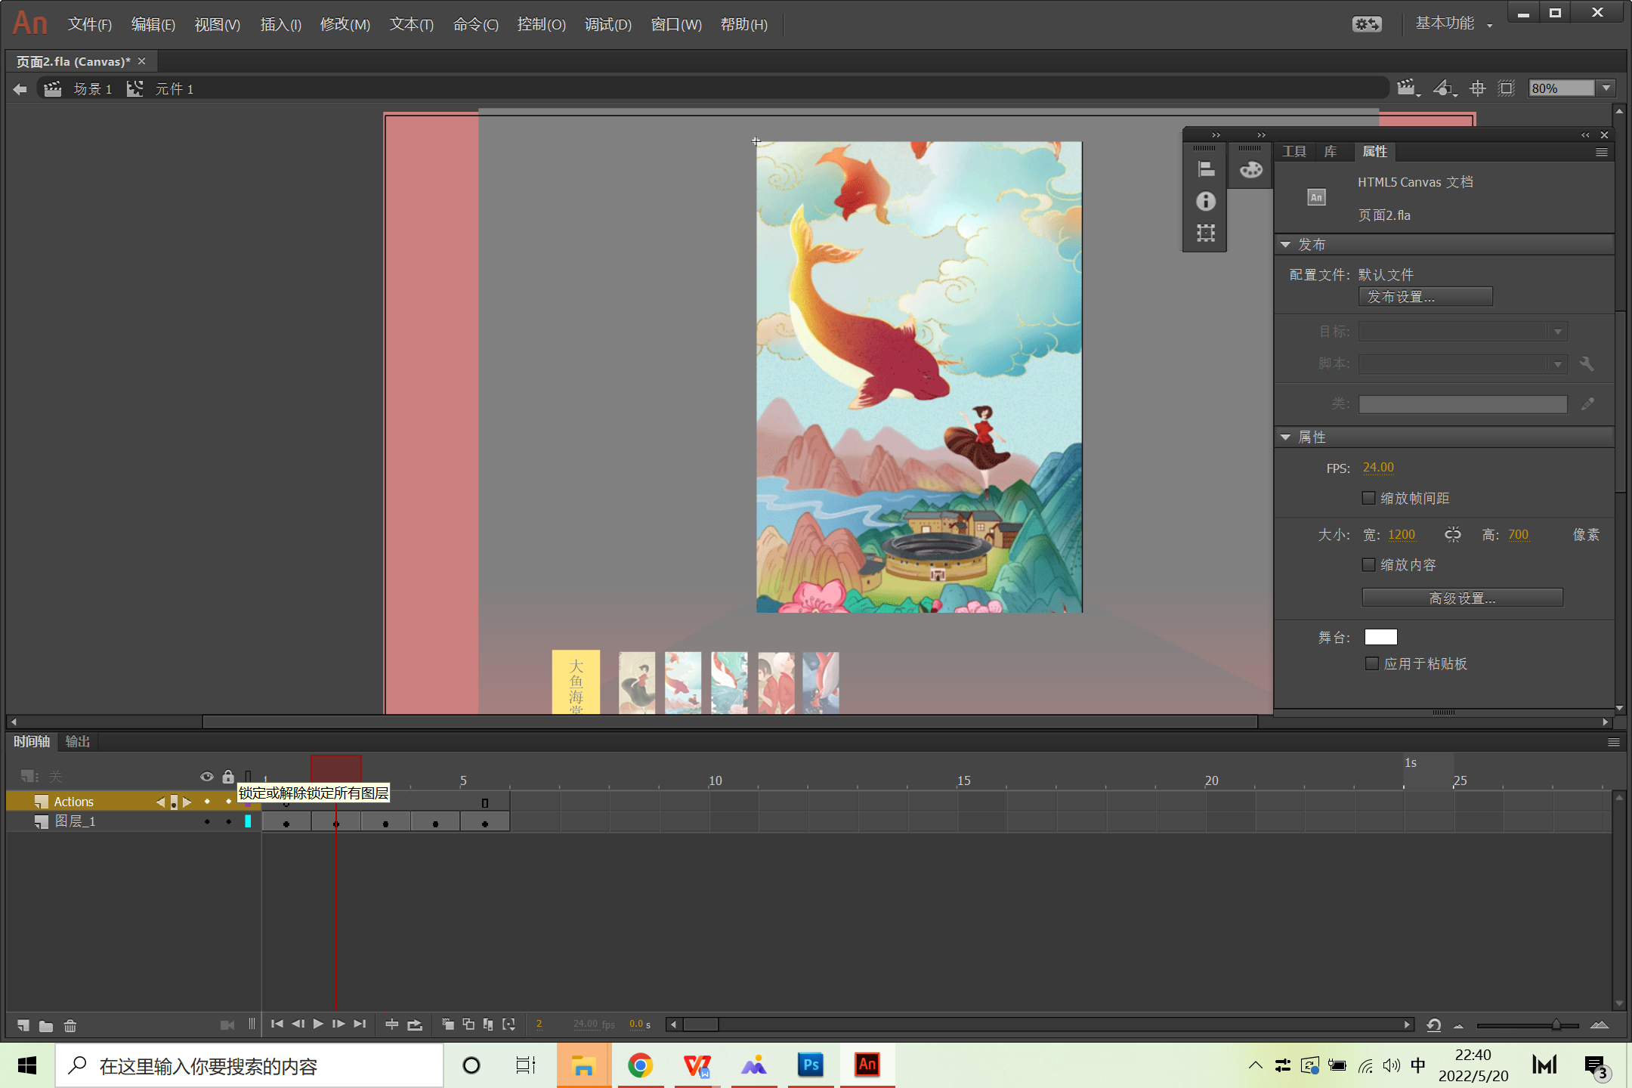
Task: Enable the 缩放内容 checkbox
Action: 1368,564
